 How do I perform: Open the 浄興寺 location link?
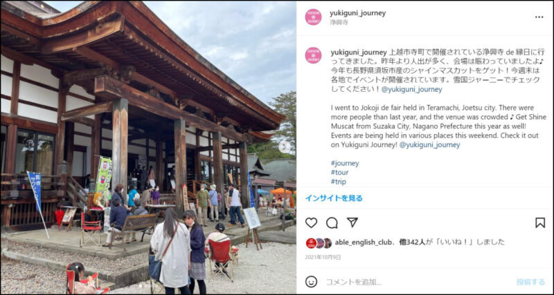click(x=339, y=22)
